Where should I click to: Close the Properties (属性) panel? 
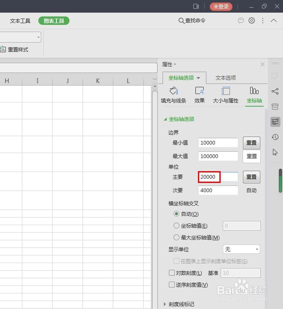tap(262, 64)
